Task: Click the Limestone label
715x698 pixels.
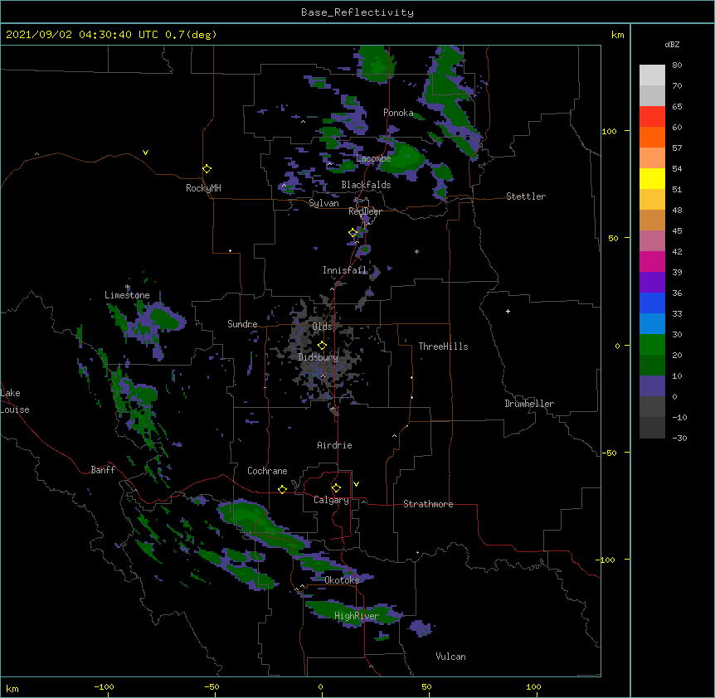Action: [127, 295]
